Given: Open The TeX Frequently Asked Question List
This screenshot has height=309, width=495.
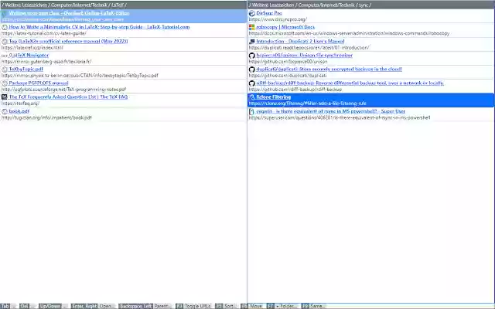Looking at the screenshot, I should [x=68, y=97].
